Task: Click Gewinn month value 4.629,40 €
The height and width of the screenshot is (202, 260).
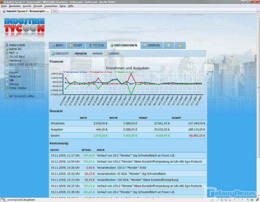Action: point(163,136)
